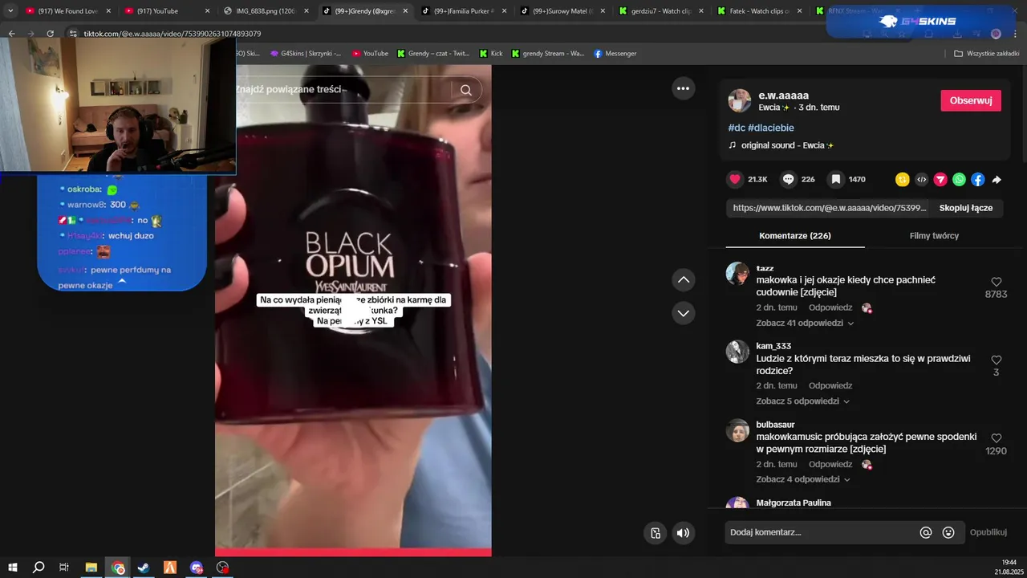Click the search magnifier icon over the video
1027x578 pixels.
click(x=466, y=90)
